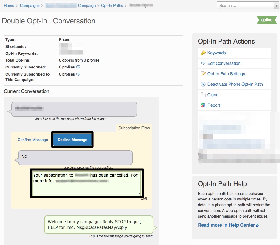Focus the Search input field
This screenshot has width=280, height=245.
245,6
